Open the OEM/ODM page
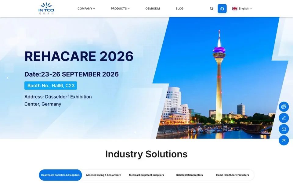The height and width of the screenshot is (183, 293). [153, 9]
